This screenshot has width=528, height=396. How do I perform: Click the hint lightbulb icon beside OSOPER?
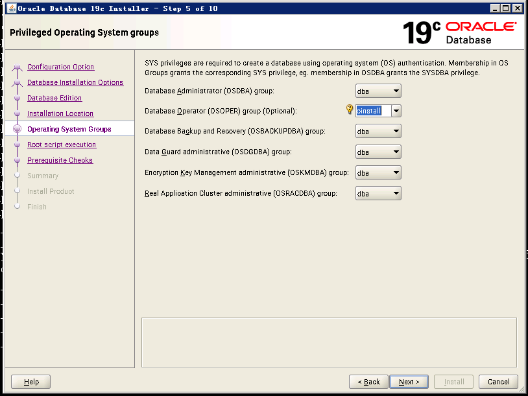pos(350,110)
